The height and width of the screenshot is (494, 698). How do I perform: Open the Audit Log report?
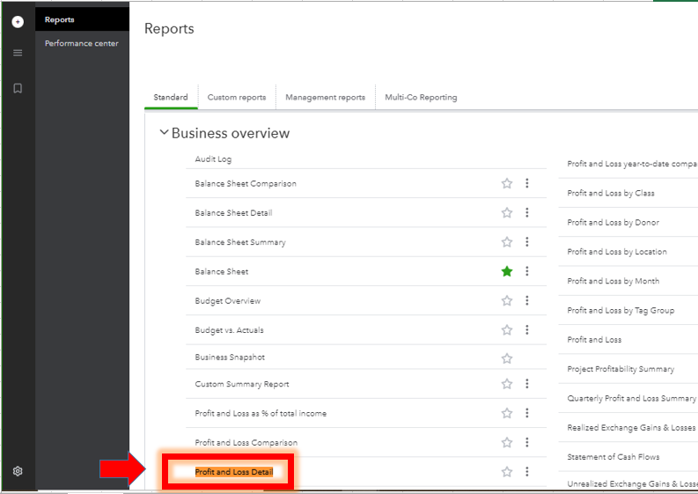coord(213,159)
